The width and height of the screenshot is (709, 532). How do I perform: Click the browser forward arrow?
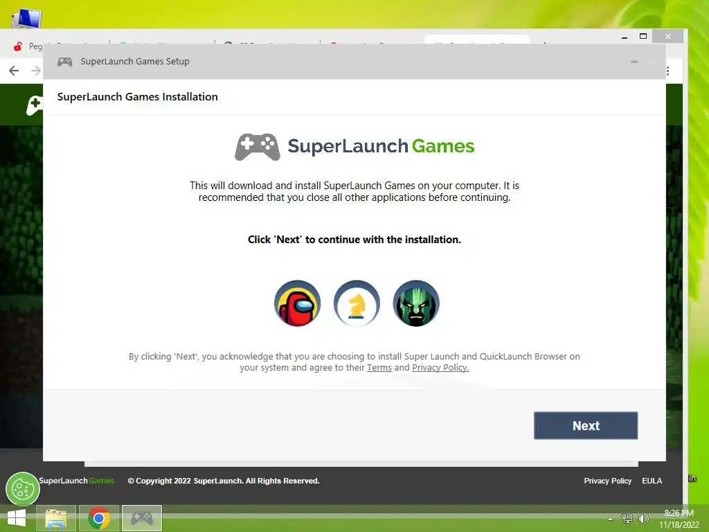36,71
